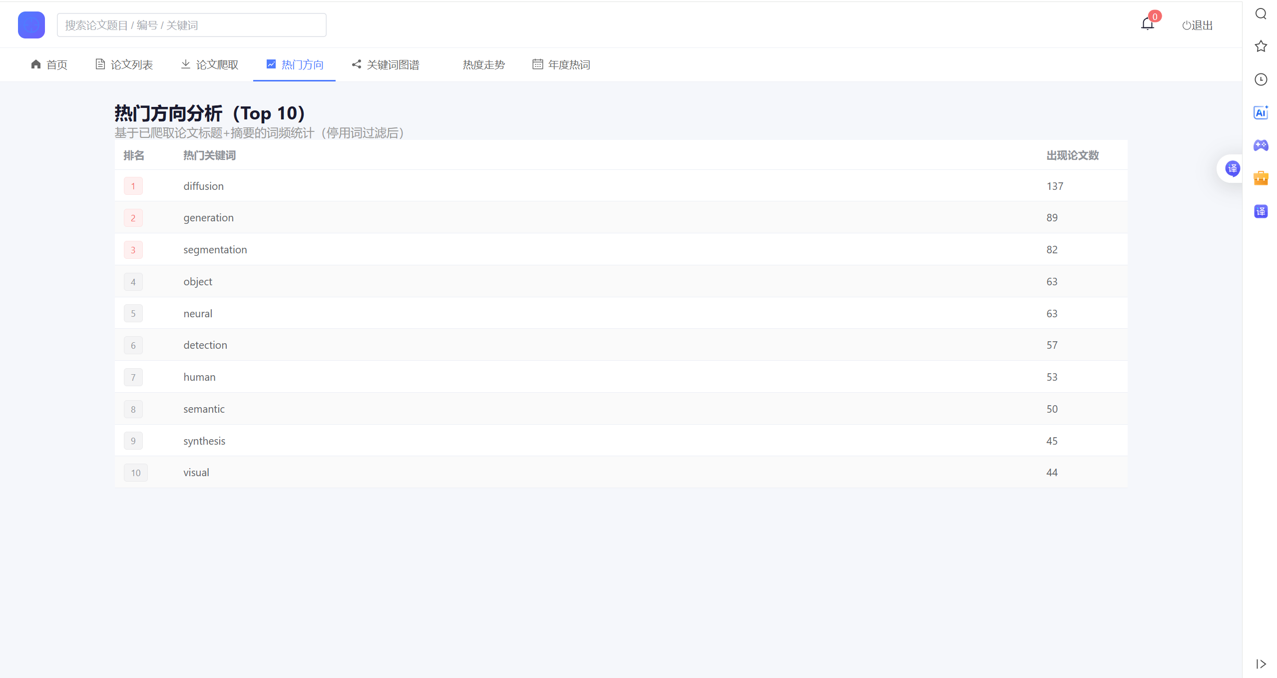Click the paper count 89
This screenshot has height=678, width=1277.
pos(1052,218)
